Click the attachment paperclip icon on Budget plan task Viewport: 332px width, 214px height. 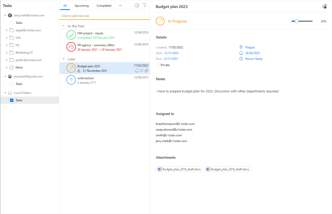tap(146, 71)
